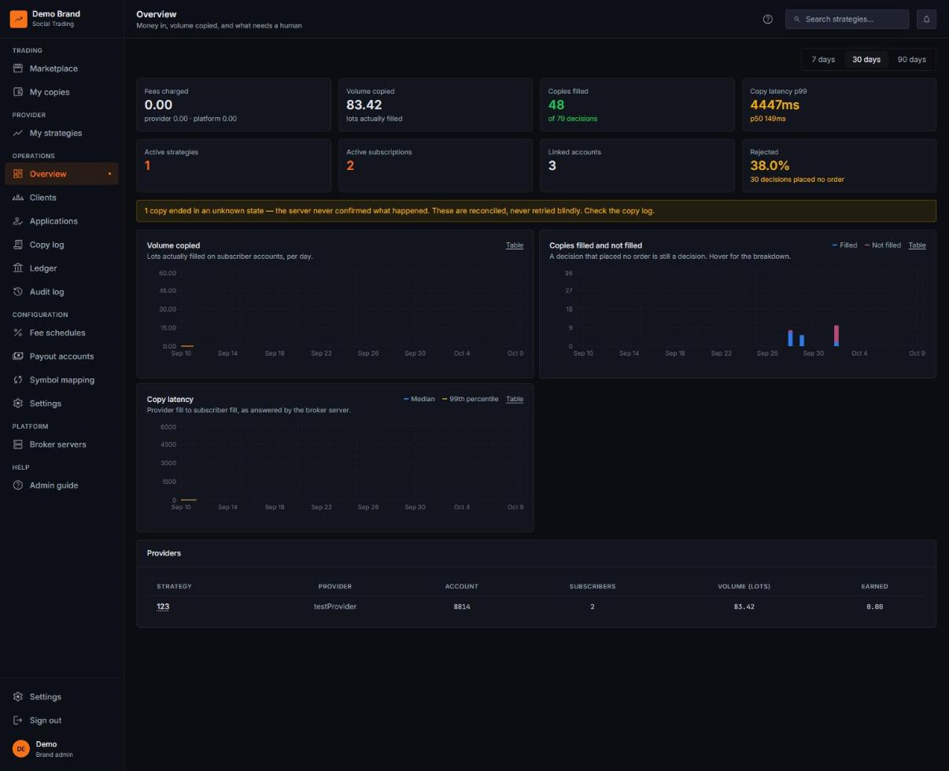This screenshot has width=949, height=771.
Task: Click the SUBSCRIBERS column header
Action: [x=593, y=586]
